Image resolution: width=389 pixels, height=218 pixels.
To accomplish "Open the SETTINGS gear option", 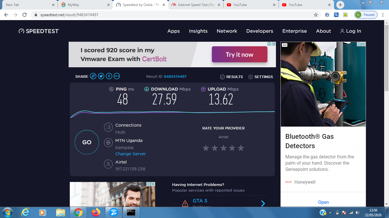I will coord(261,77).
